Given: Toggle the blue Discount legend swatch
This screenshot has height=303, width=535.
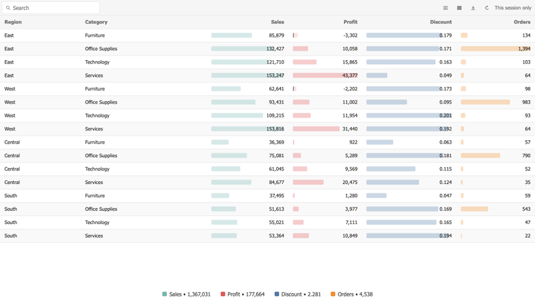Looking at the screenshot, I should coord(277,294).
